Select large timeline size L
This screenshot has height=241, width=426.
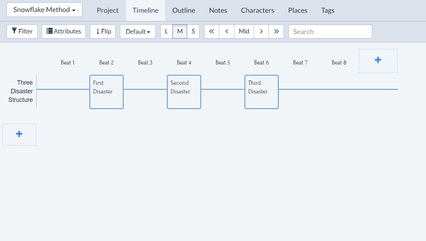(166, 31)
